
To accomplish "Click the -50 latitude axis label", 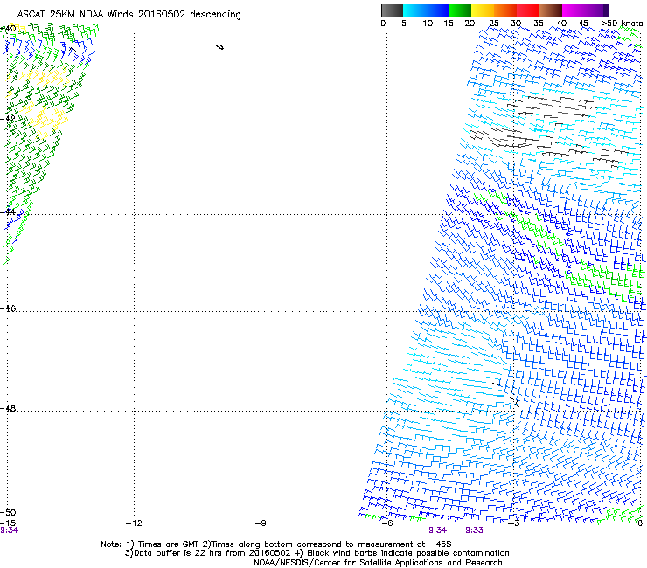I will pyautogui.click(x=8, y=512).
